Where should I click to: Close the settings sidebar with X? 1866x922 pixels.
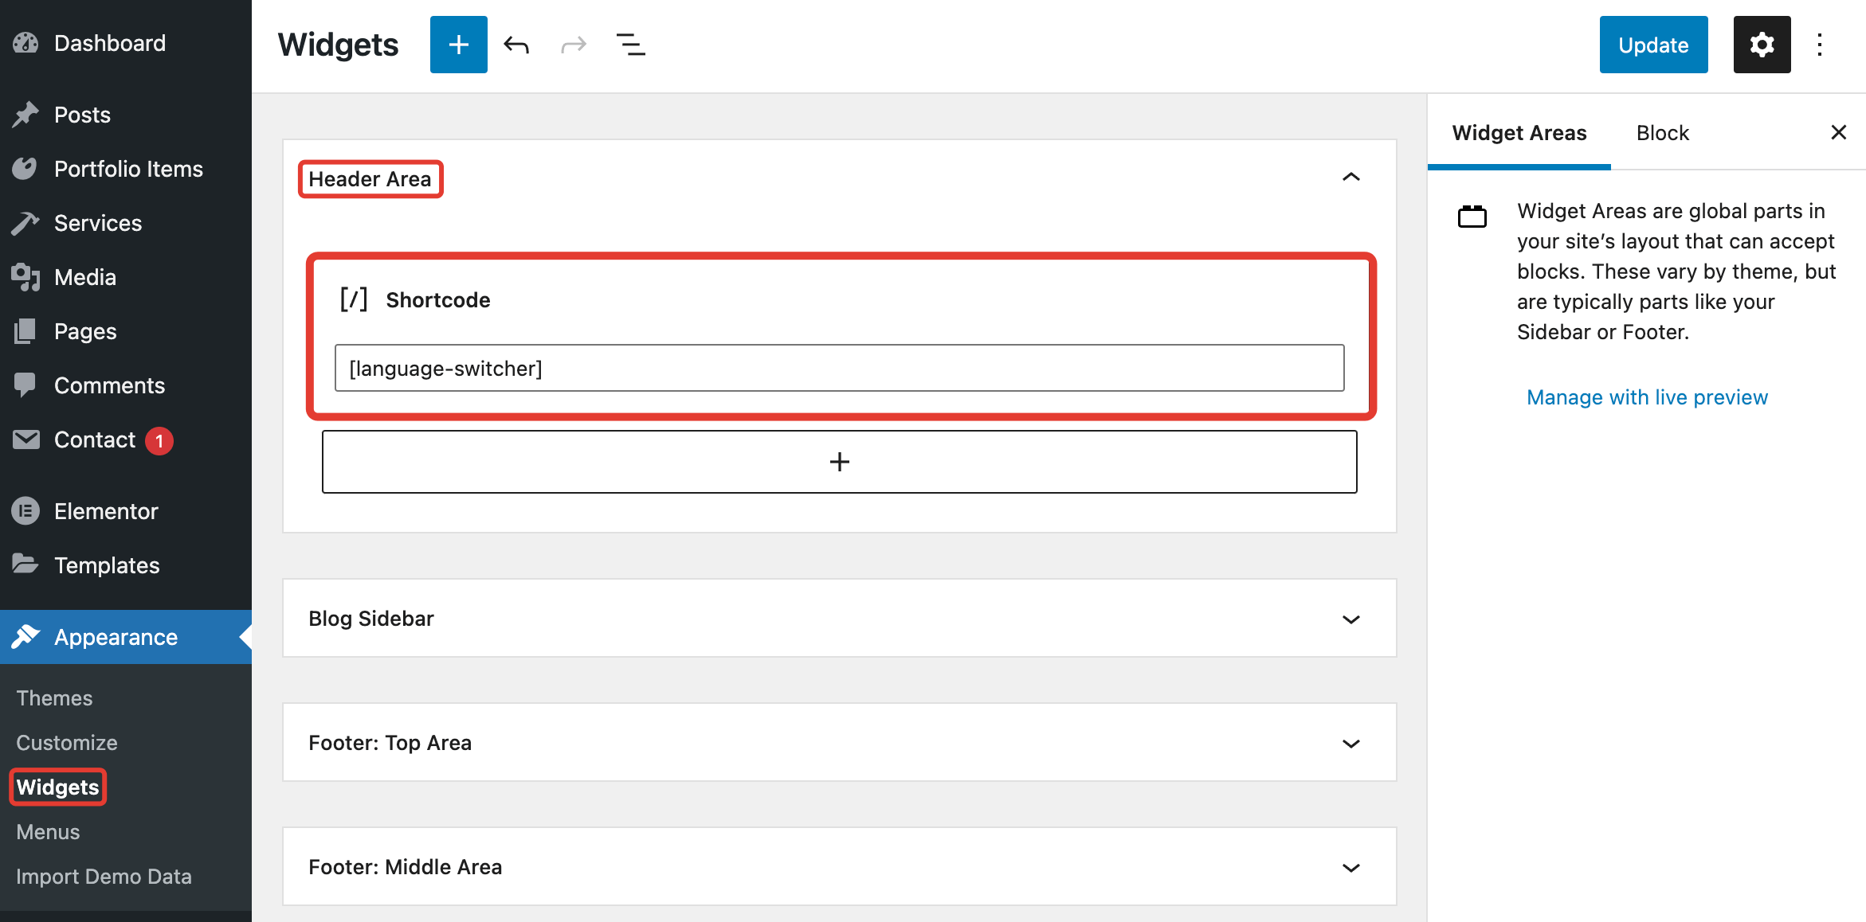(x=1838, y=132)
